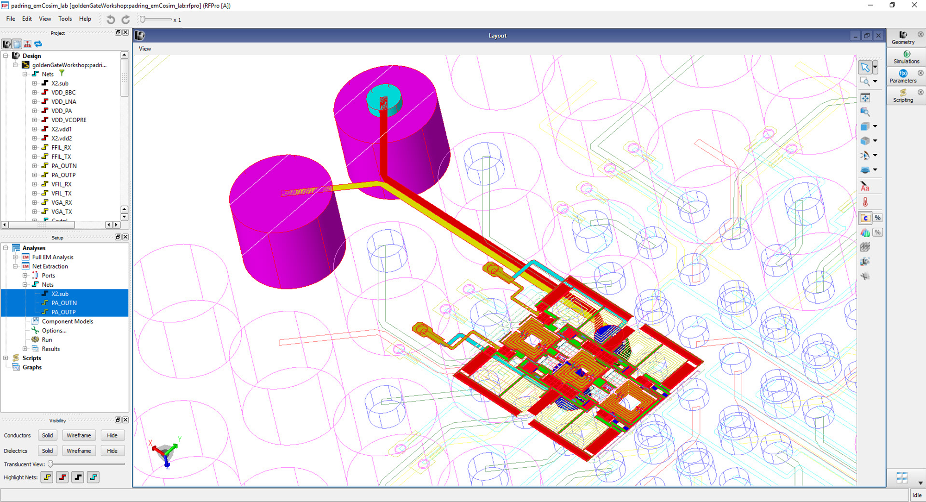Toggle the red Highlight Nets option
926x502 pixels.
(x=62, y=477)
